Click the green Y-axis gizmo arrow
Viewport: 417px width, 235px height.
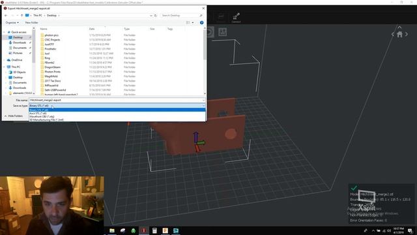pos(201,143)
